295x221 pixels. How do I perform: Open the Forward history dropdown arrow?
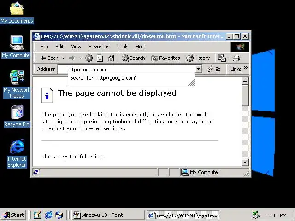81,58
